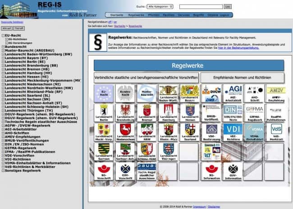
Task: Select Landesrecht Sachsen-Anhalt (ST) in tree
Action: (33, 103)
